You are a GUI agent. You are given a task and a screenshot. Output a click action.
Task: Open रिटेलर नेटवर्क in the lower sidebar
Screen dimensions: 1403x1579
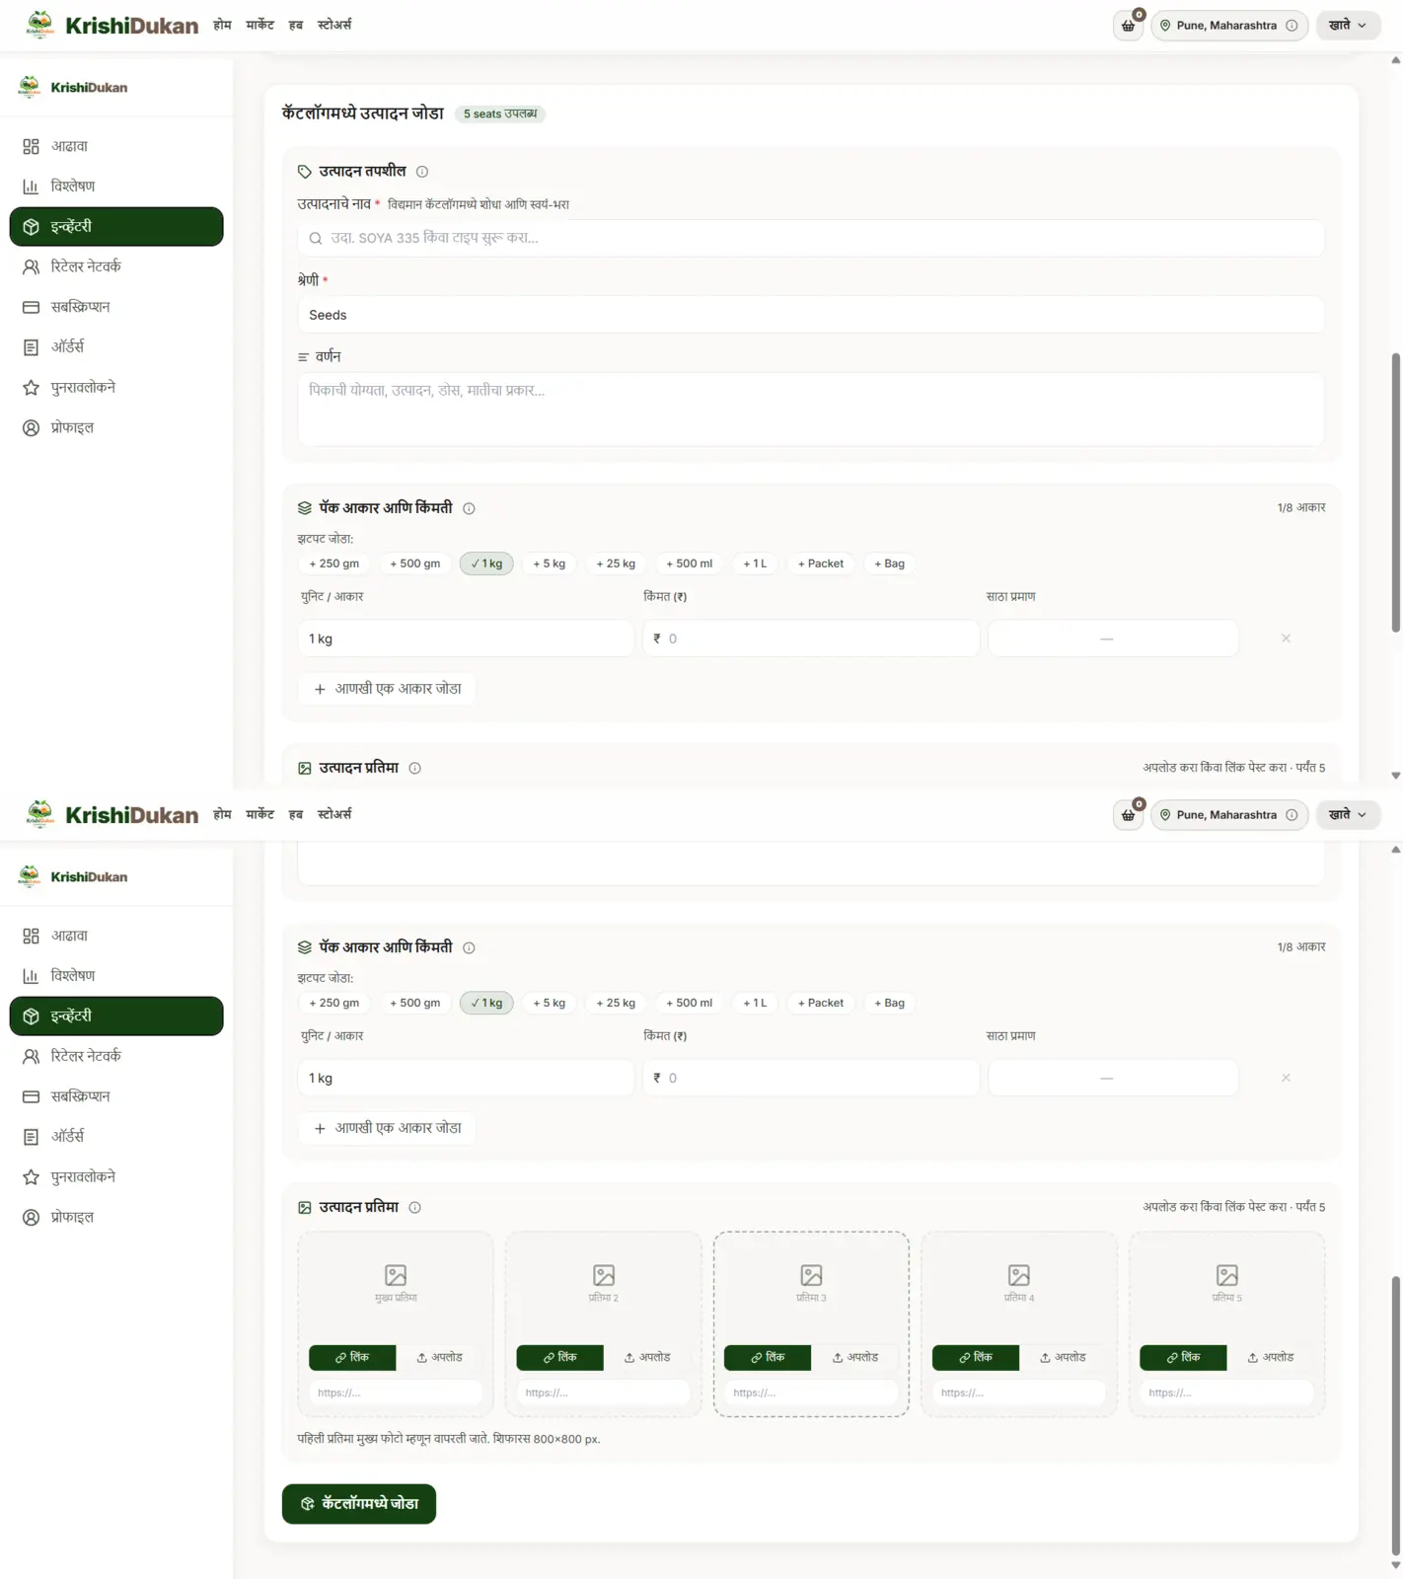tap(116, 1056)
